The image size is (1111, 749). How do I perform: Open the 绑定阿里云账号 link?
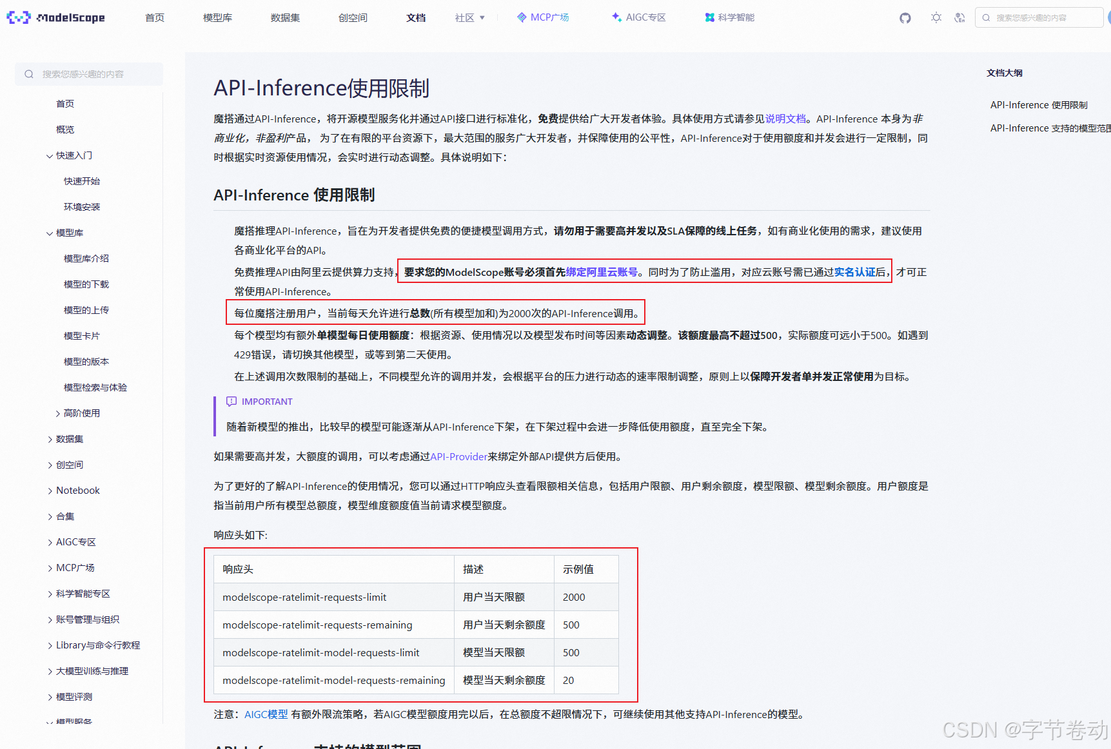click(601, 271)
